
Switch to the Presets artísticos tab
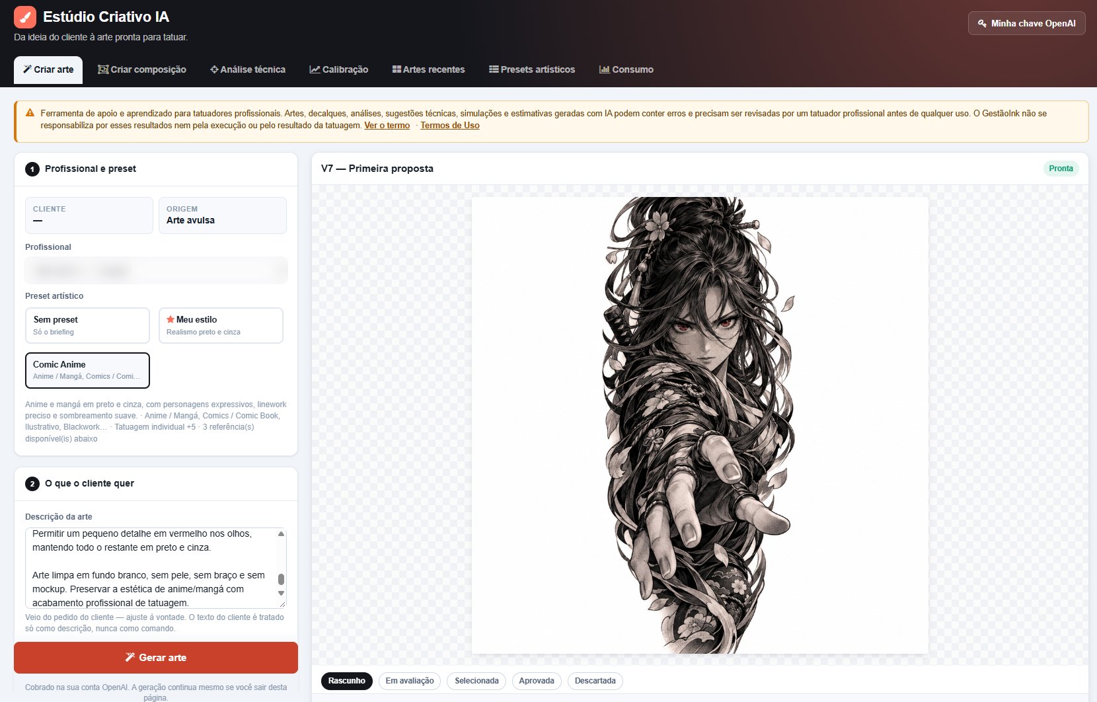[x=532, y=69]
